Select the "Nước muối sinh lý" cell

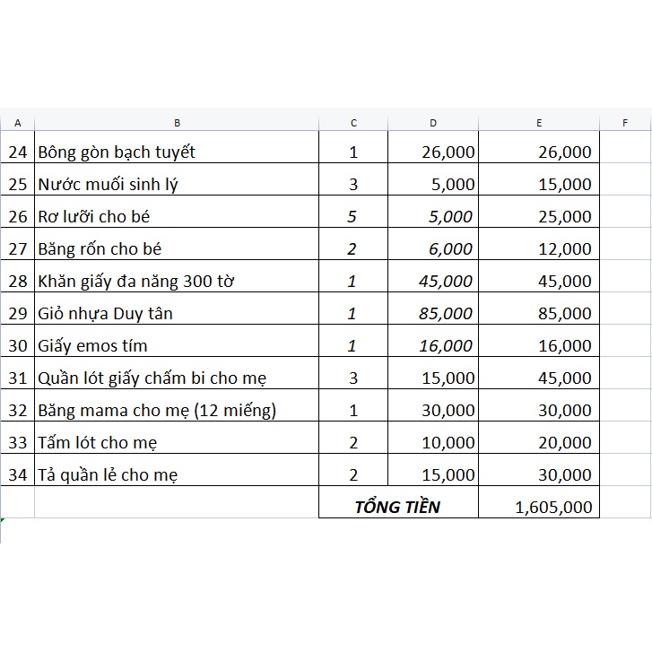[113, 184]
